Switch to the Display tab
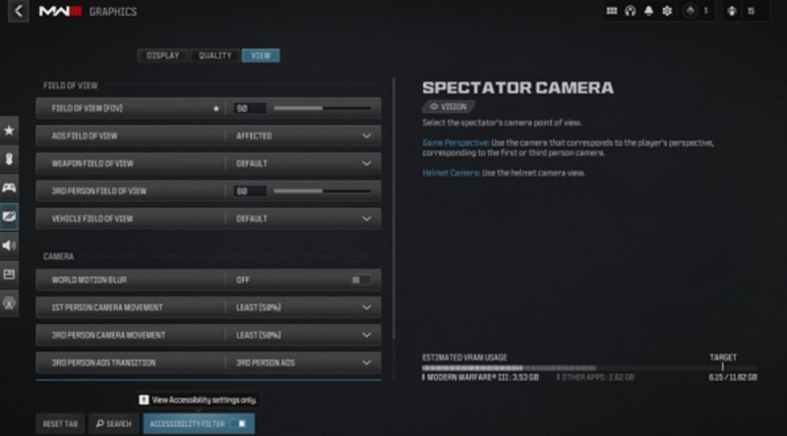 (x=162, y=56)
